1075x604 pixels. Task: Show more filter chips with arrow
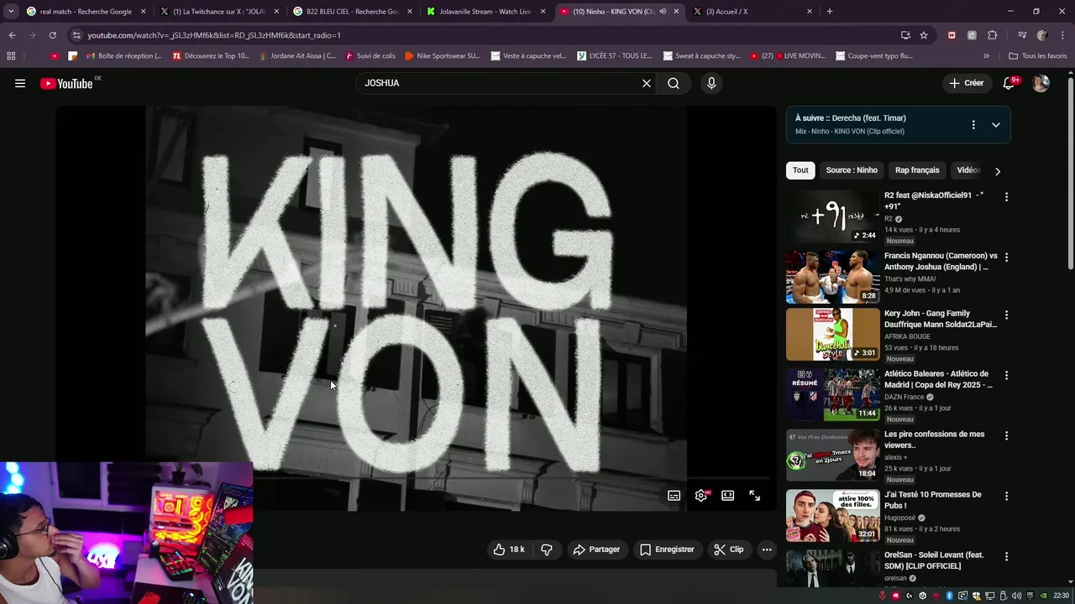point(998,171)
